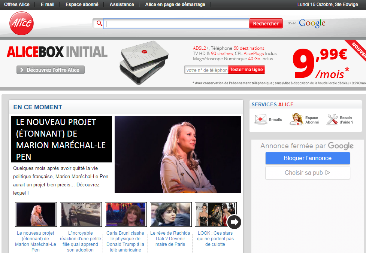The height and width of the screenshot is (253, 366).
Task: Click the date Lundi 16 Octobre, Ste Edwige
Action: (x=327, y=4)
